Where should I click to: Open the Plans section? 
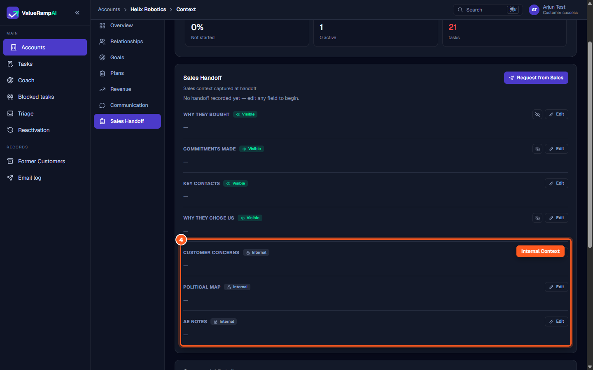[127, 73]
